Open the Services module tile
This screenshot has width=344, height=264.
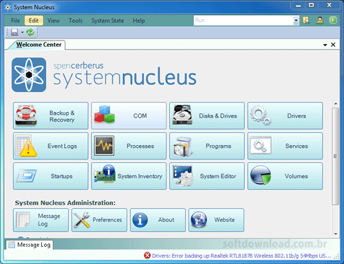pyautogui.click(x=285, y=146)
